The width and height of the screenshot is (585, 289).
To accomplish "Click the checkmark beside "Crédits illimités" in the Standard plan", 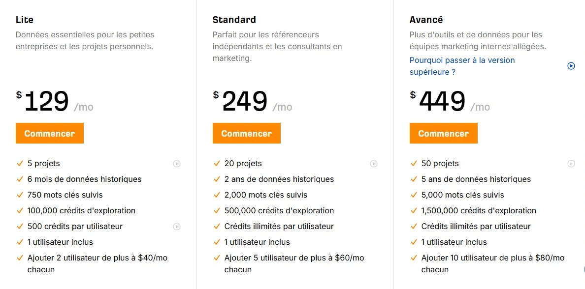I will coord(217,226).
